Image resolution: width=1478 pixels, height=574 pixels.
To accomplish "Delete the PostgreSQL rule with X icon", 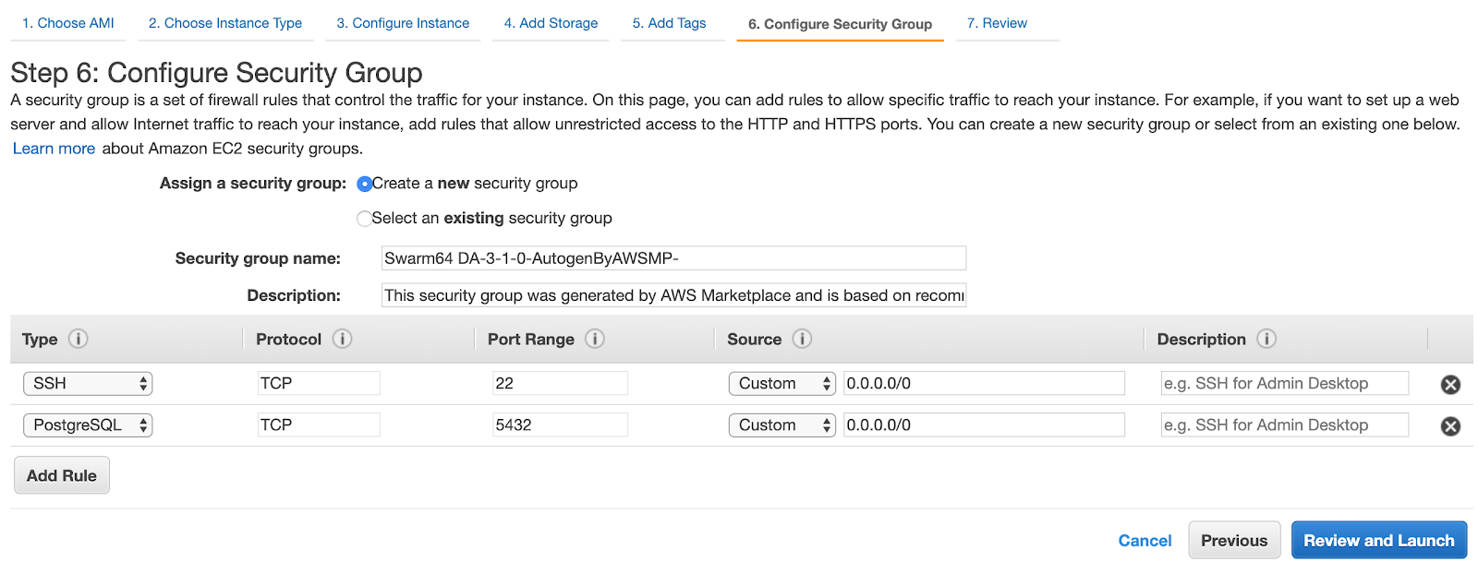I will [x=1450, y=426].
